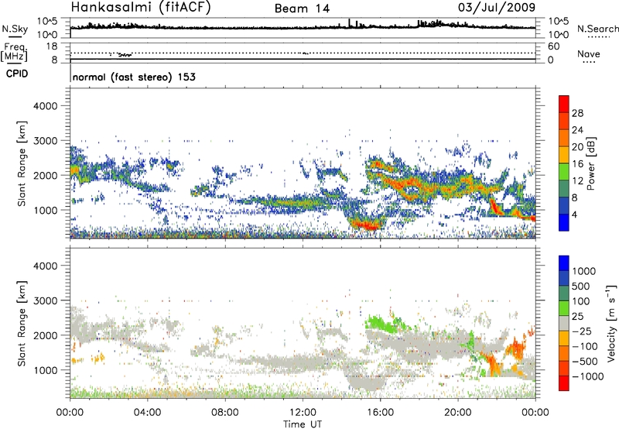The width and height of the screenshot is (619, 429).
Task: Click the 'CPID' row label
Action: pos(17,74)
